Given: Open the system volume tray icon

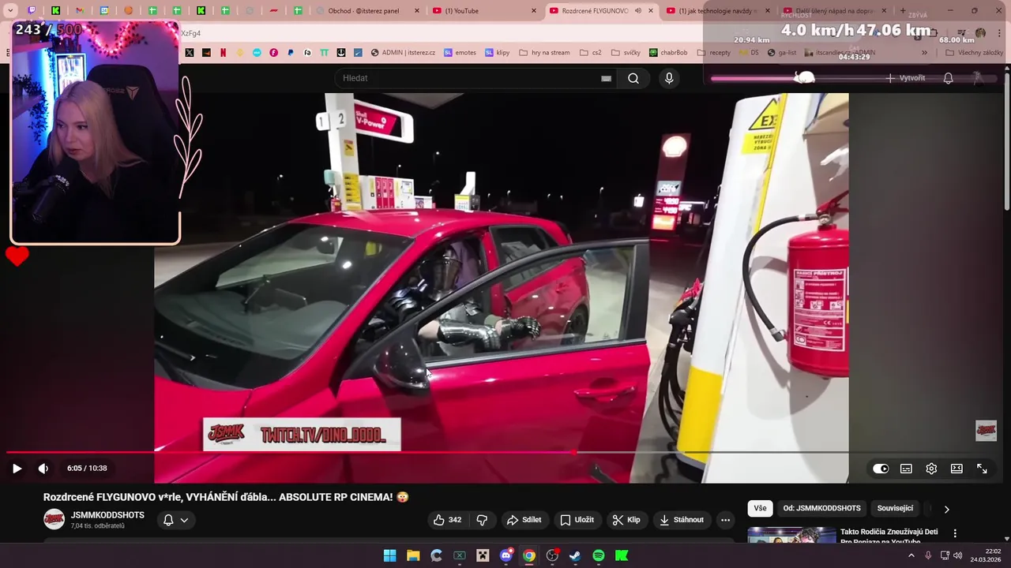Looking at the screenshot, I should (957, 555).
